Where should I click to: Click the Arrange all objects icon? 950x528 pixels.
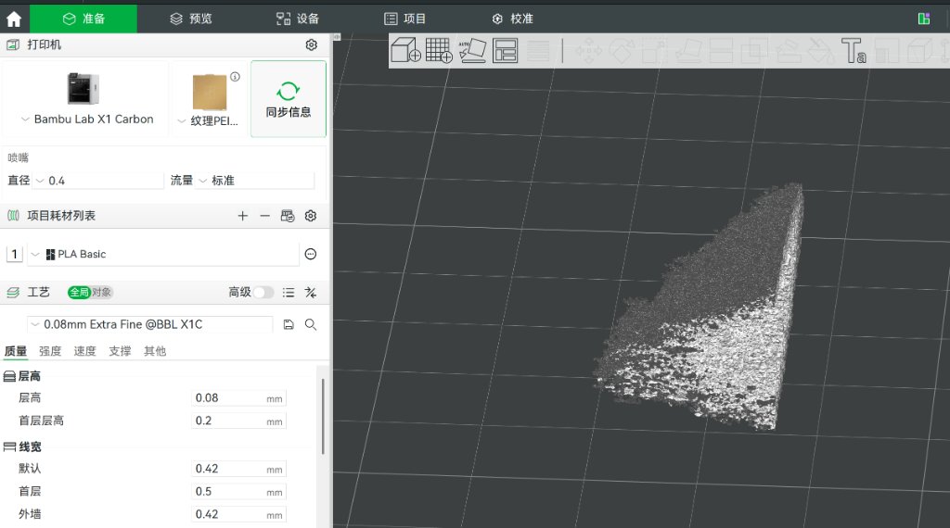[x=506, y=51]
